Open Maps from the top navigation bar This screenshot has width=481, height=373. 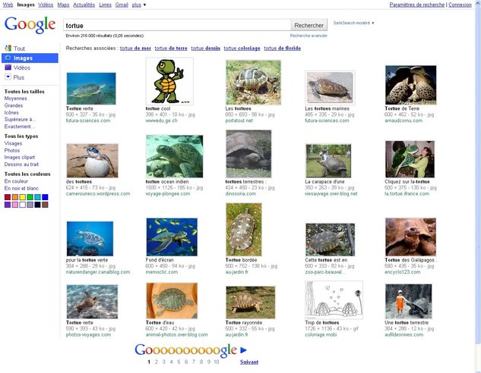(x=63, y=5)
